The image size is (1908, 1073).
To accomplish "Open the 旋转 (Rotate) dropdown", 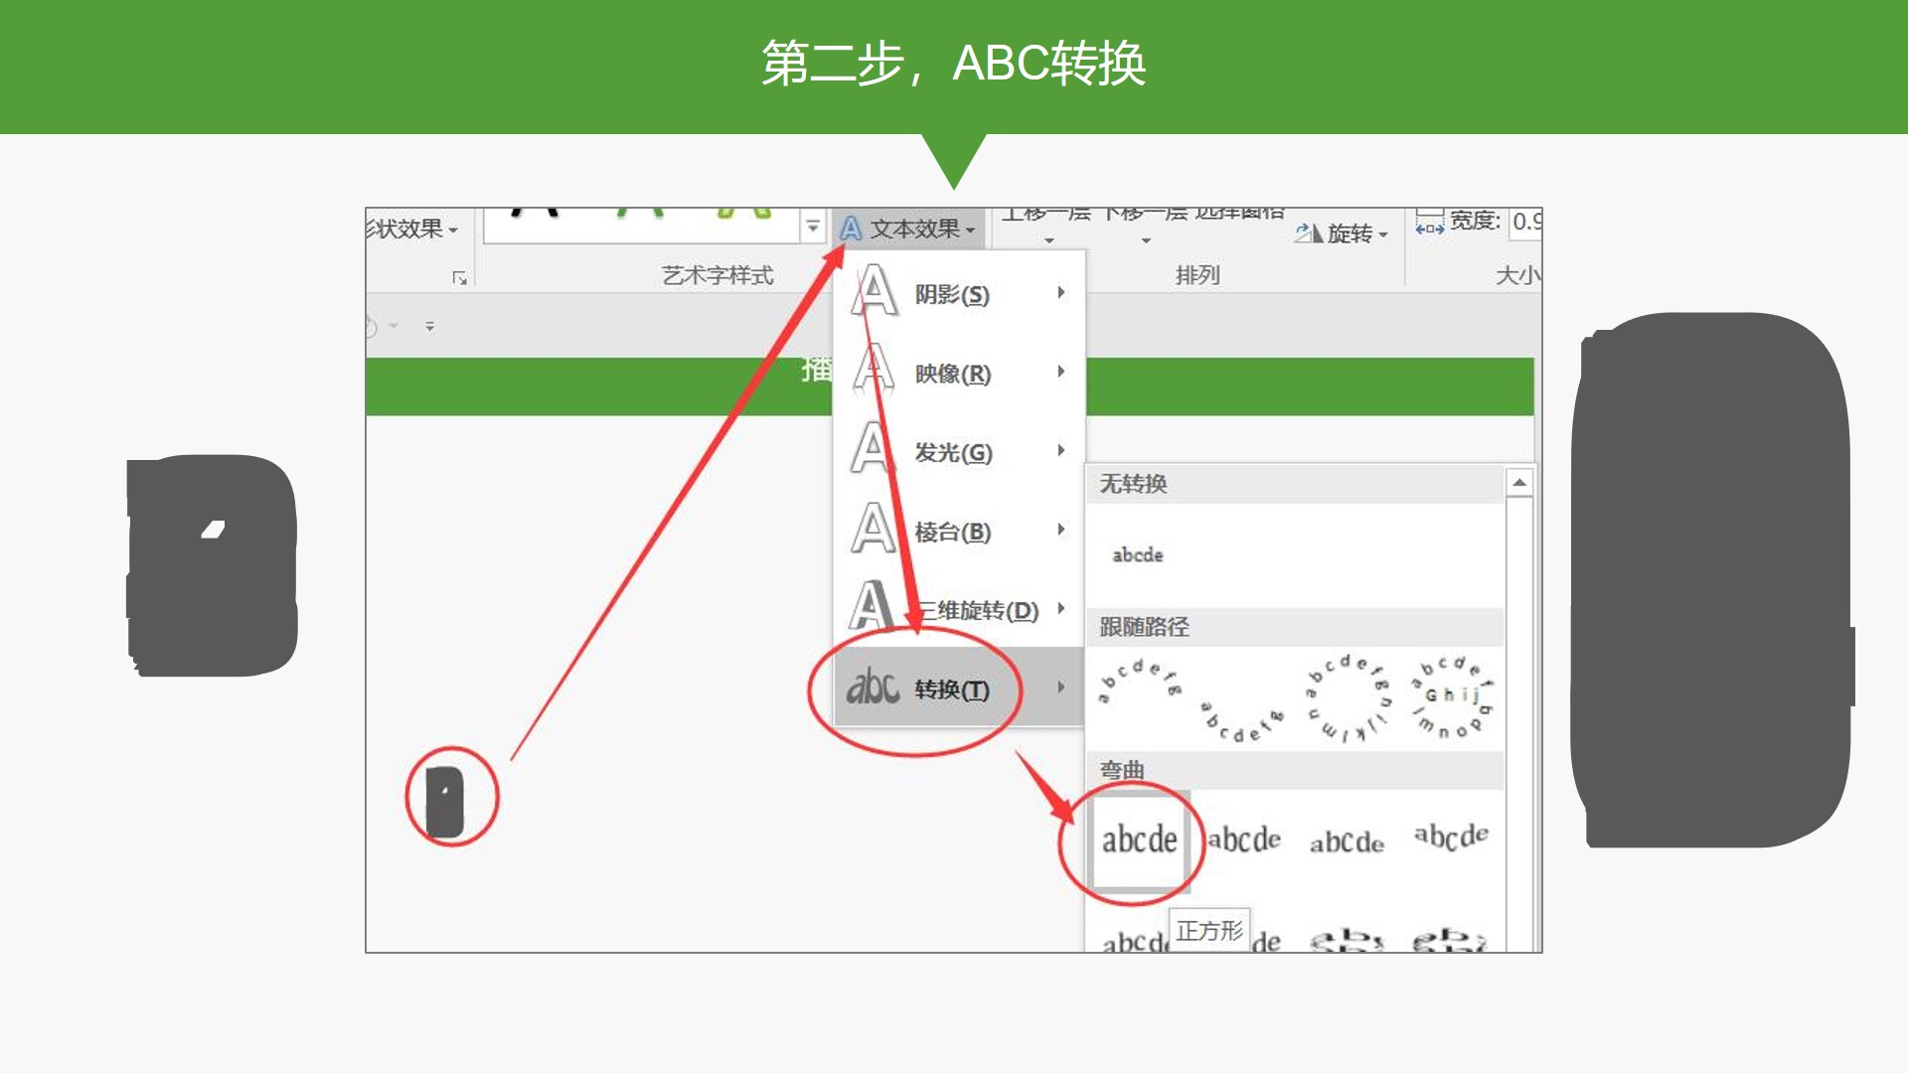I will click(1350, 234).
